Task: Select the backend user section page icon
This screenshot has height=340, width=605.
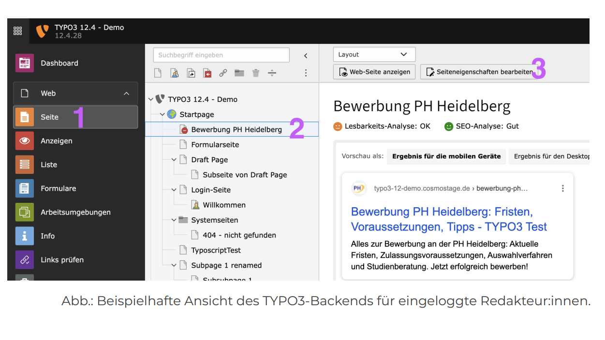Action: point(175,73)
